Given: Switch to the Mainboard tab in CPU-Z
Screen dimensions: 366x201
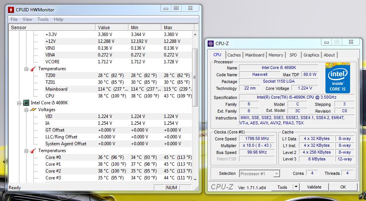Looking at the screenshot, I should [255, 55].
